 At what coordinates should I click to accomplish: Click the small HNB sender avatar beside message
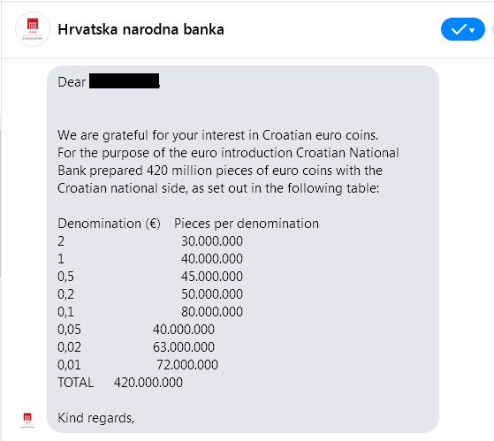coord(27,420)
